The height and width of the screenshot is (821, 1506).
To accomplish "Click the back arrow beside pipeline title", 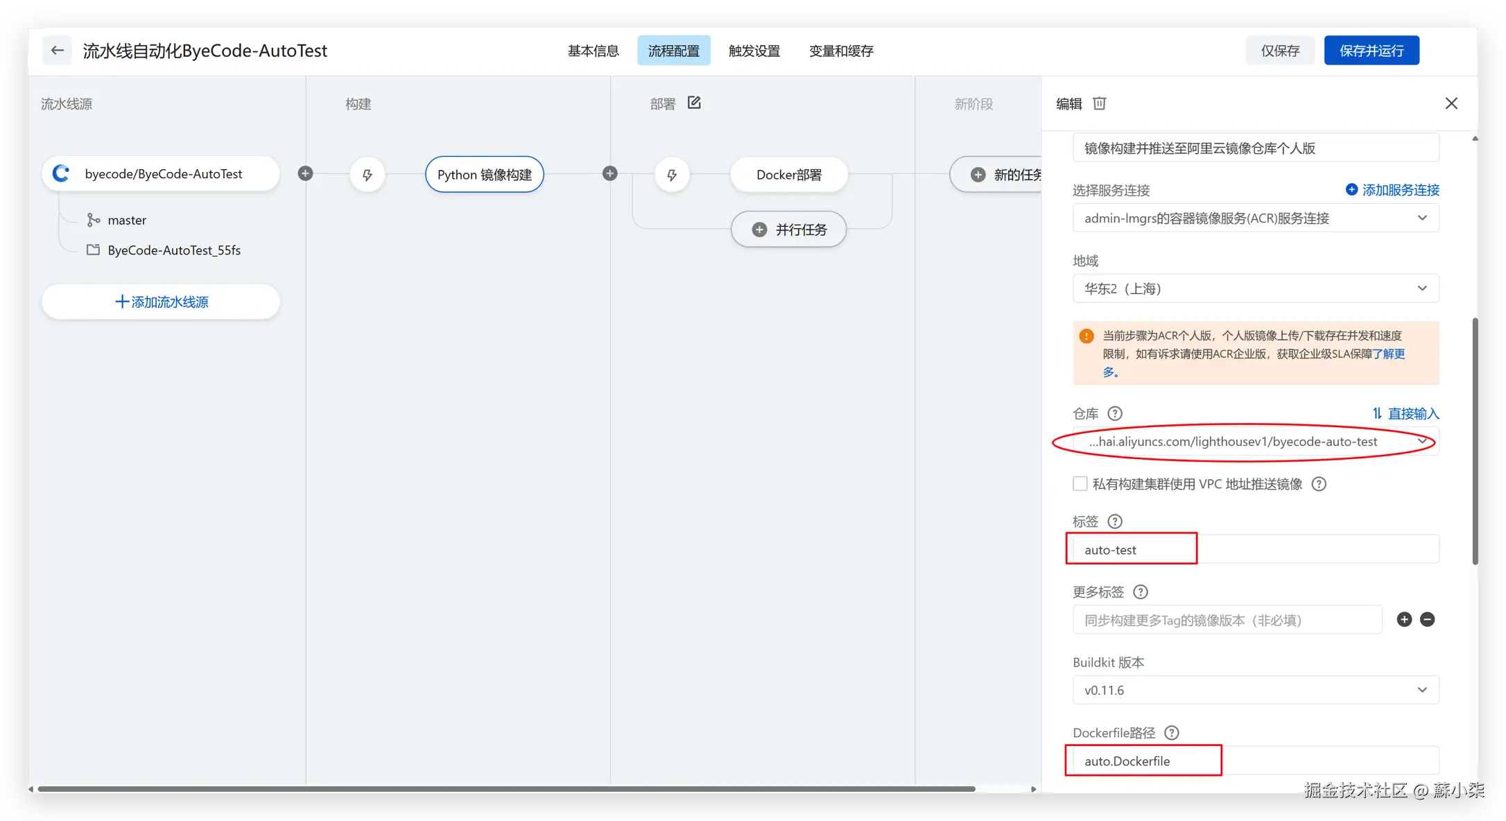I will tap(58, 51).
